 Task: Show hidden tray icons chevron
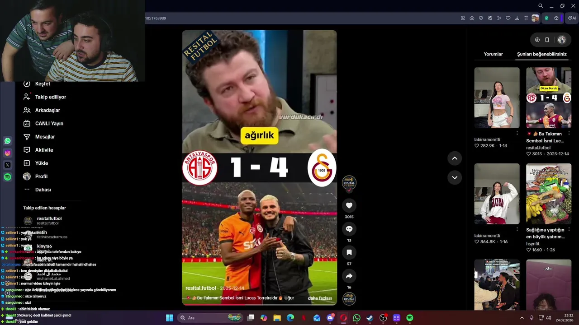[x=522, y=318]
